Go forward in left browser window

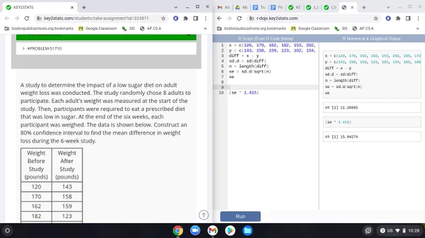click(x=16, y=18)
